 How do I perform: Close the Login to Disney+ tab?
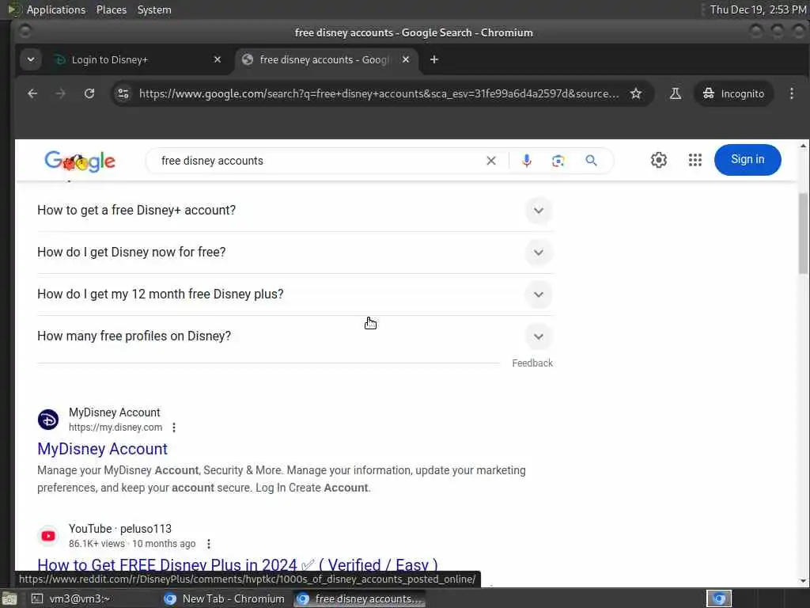[218, 60]
